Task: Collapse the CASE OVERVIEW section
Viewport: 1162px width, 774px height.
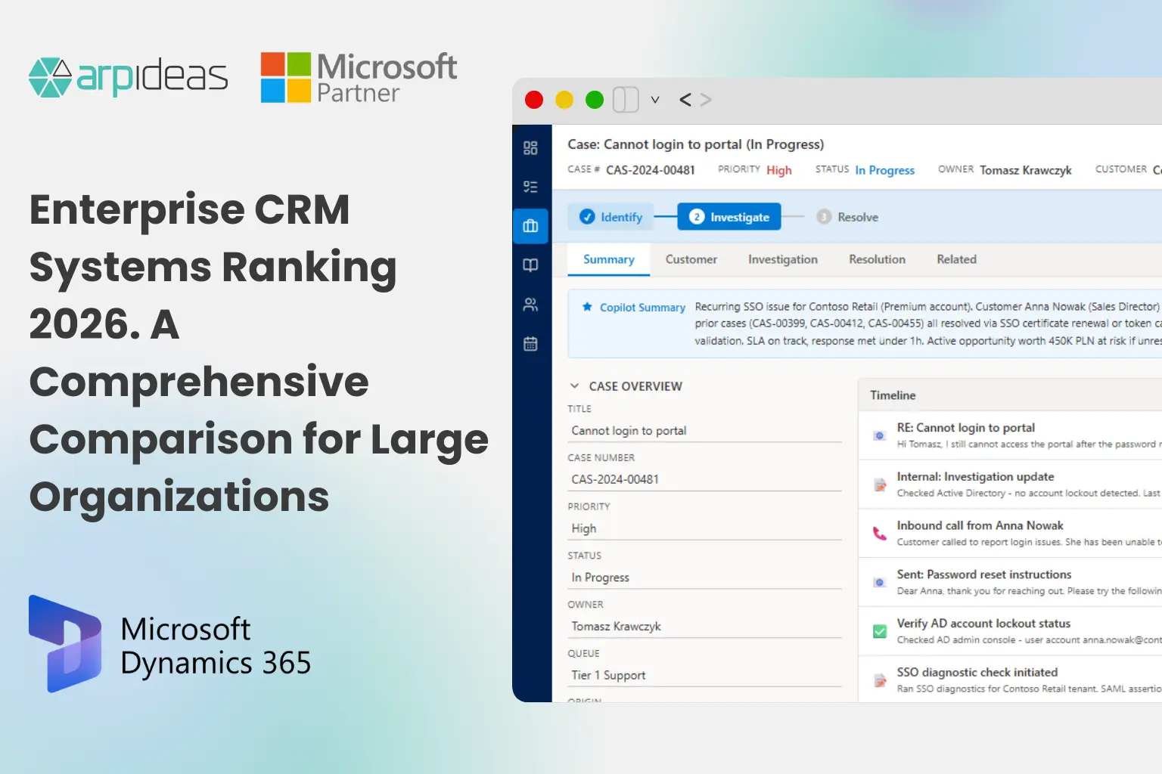Action: (x=575, y=385)
